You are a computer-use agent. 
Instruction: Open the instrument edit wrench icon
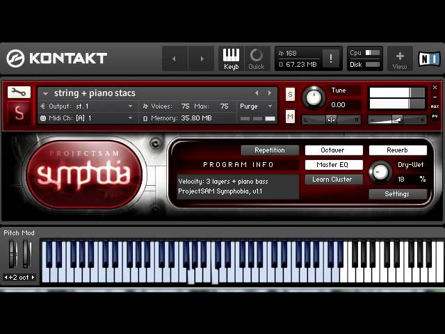pyautogui.click(x=19, y=92)
